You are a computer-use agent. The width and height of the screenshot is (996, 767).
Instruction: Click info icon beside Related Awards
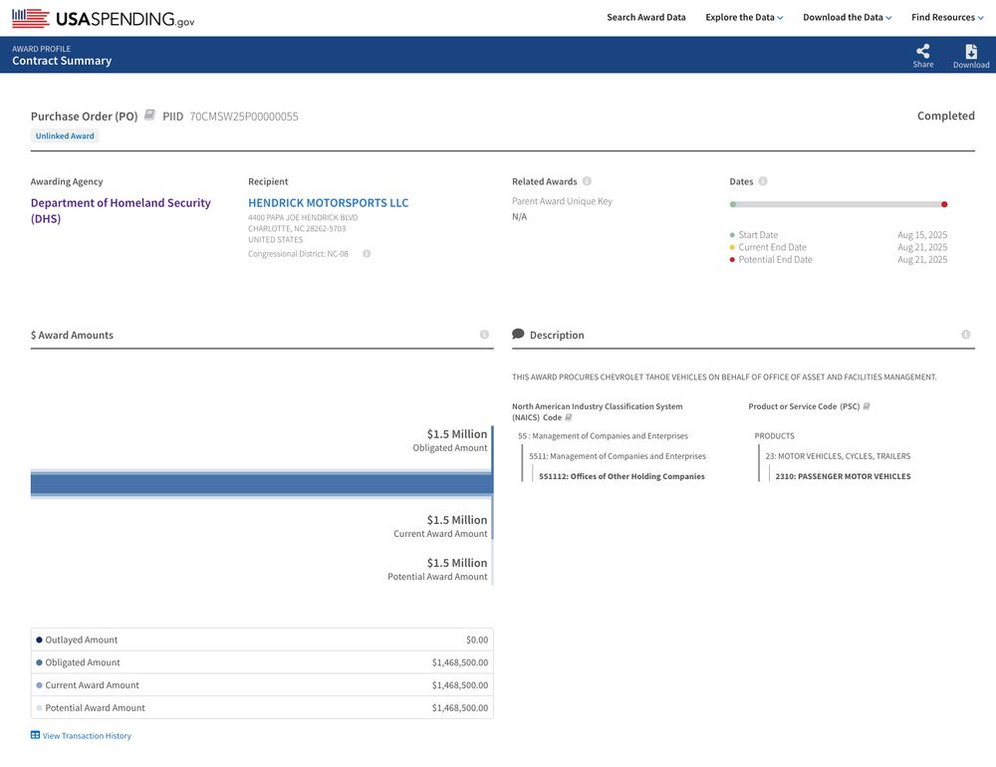pyautogui.click(x=587, y=181)
